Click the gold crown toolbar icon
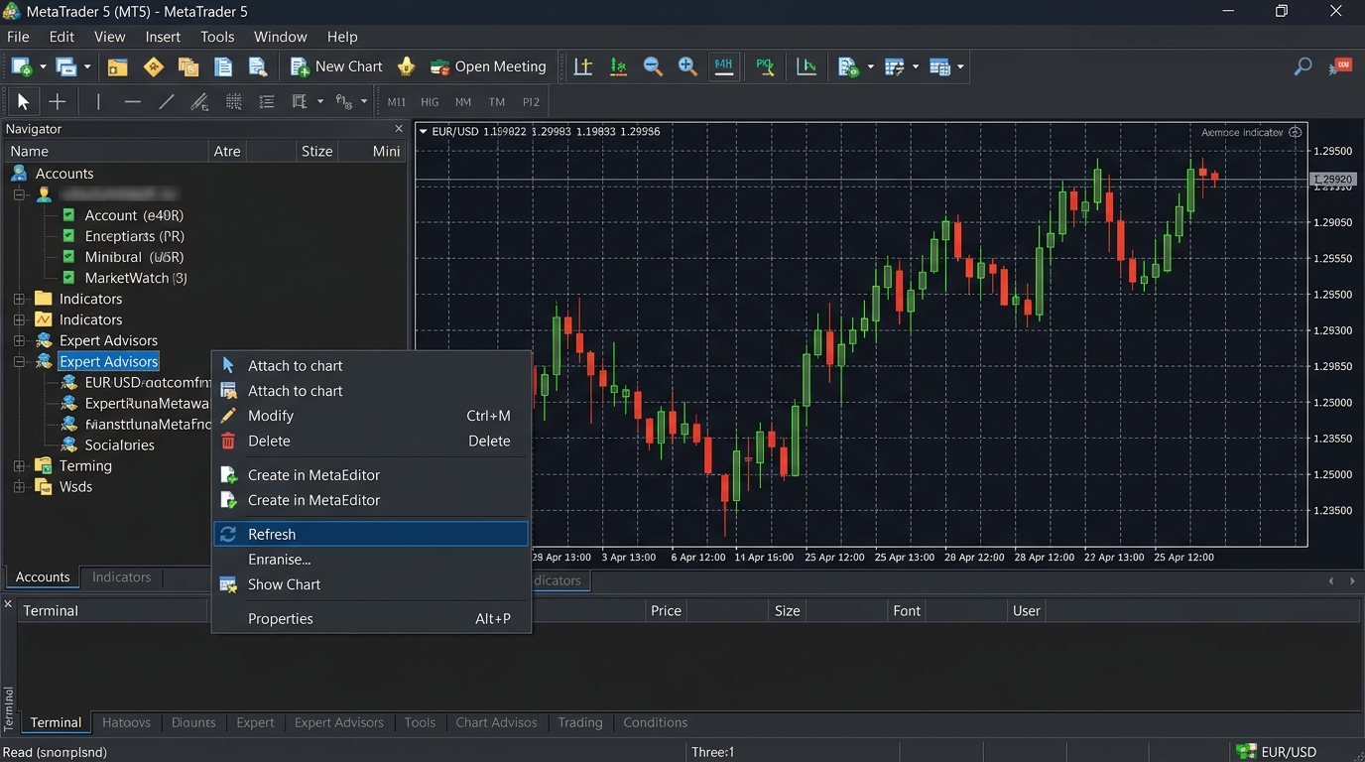1365x762 pixels. (406, 66)
